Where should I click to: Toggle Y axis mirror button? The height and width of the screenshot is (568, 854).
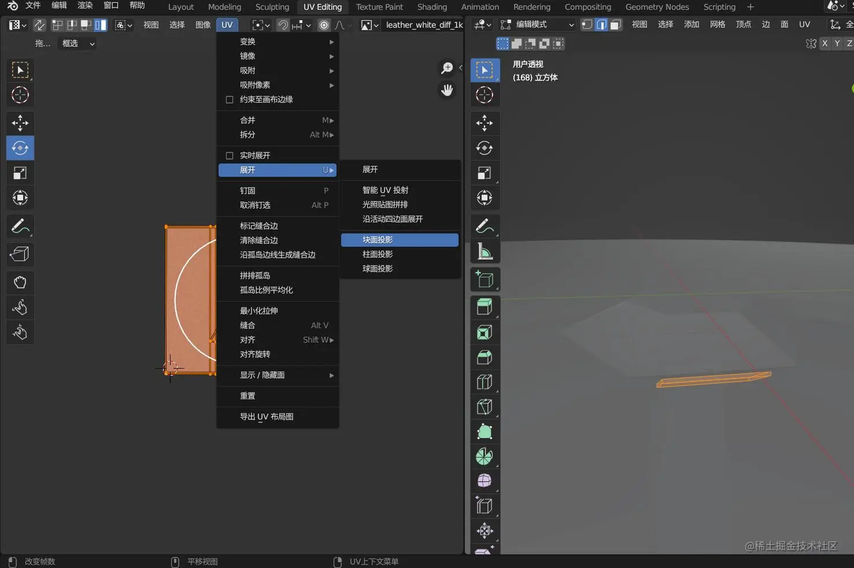[837, 43]
